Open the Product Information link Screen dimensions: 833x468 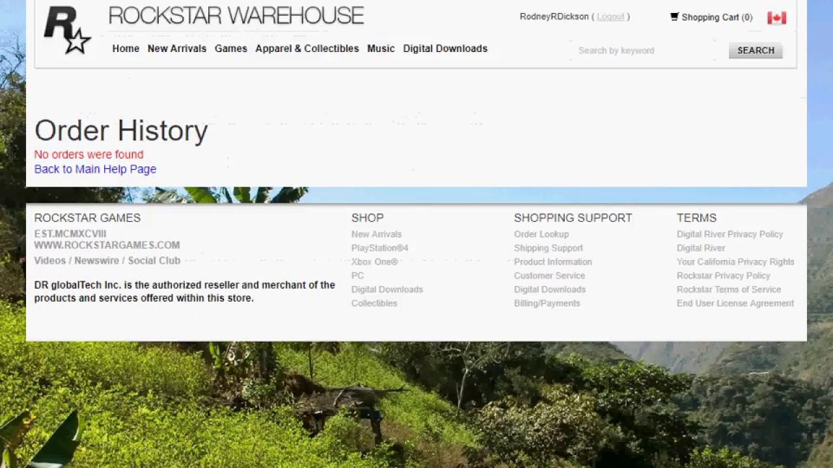(553, 262)
